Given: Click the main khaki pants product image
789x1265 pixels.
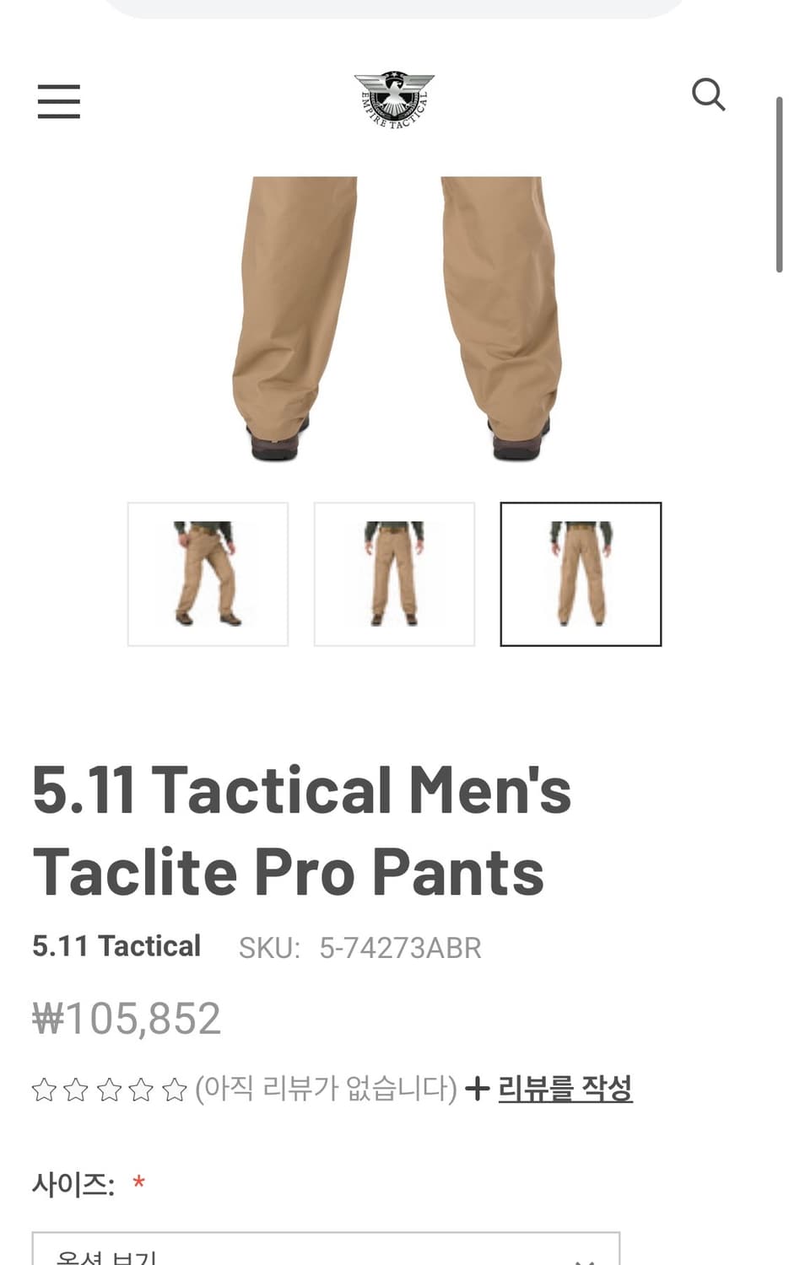Looking at the screenshot, I should [x=397, y=319].
